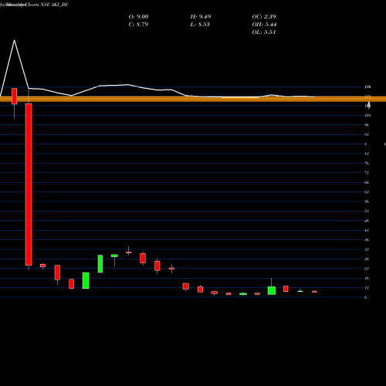386x386 pixels.
Task: Click the 46 price axis label
Action: 367,221
